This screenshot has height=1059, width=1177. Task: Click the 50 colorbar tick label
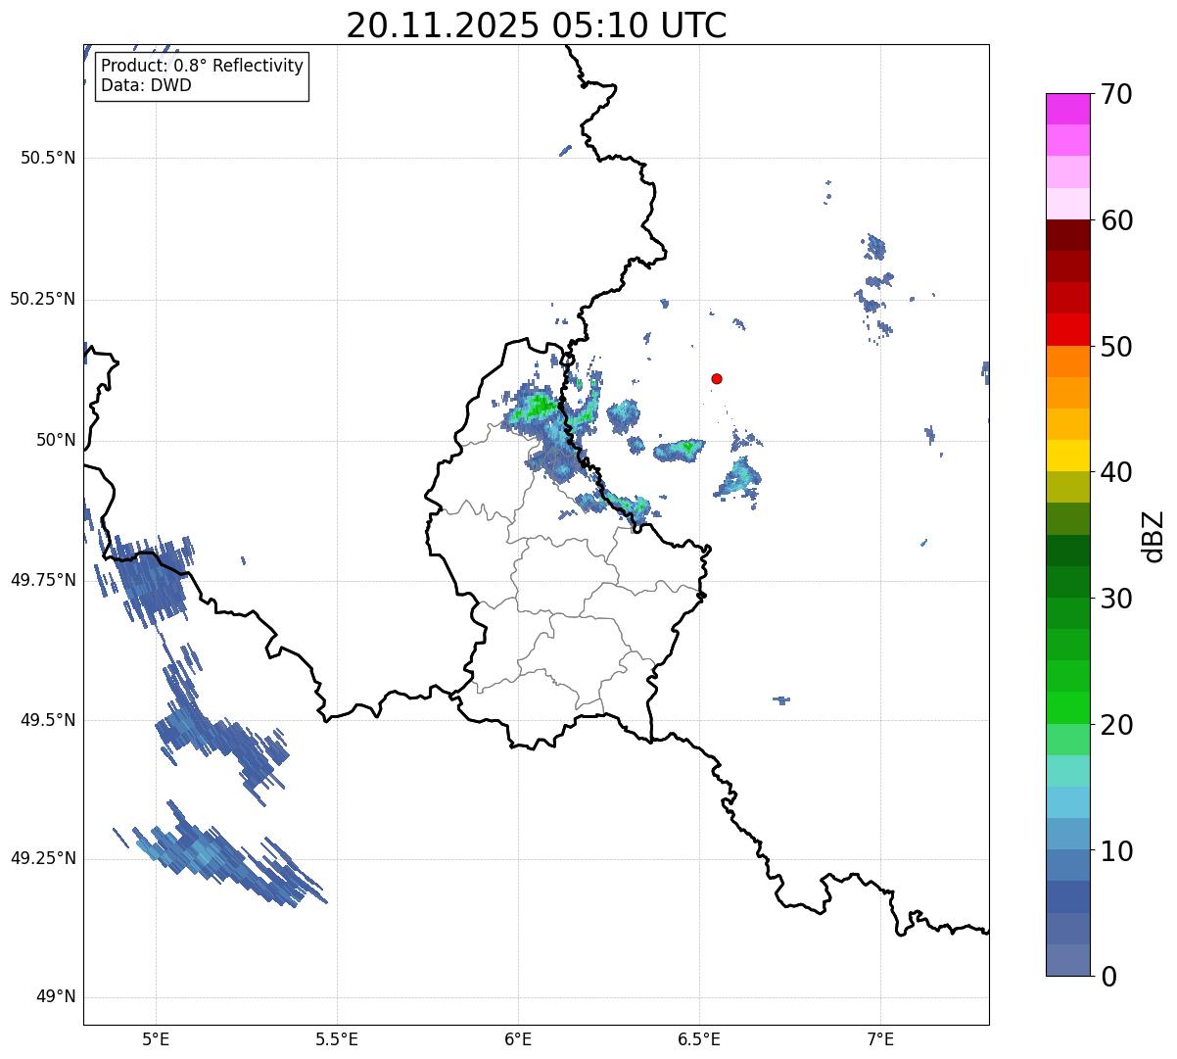(x=1116, y=347)
